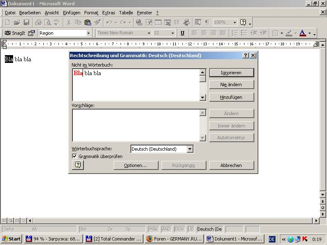327x245 pixels.
Task: Open the Drawing toolbar icon
Action: (186, 22)
